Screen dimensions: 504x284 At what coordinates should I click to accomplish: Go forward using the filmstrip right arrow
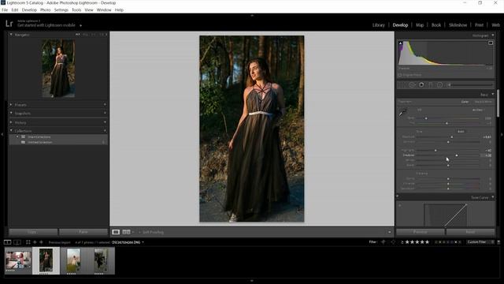coord(41,242)
